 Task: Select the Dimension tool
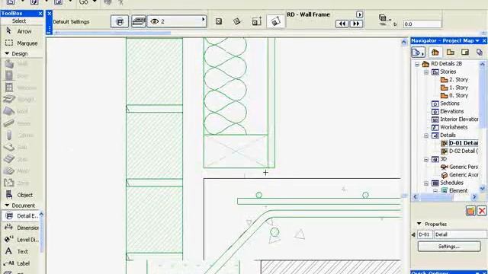(21, 228)
